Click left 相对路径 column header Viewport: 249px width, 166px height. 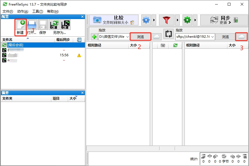pyautogui.click(x=107, y=45)
